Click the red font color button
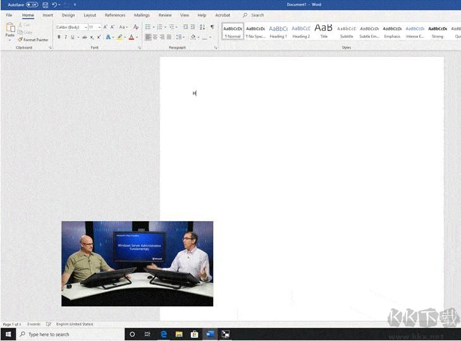Screen dimensions: 461x341 (131, 37)
